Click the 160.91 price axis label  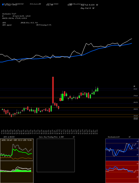click(x=136, y=109)
